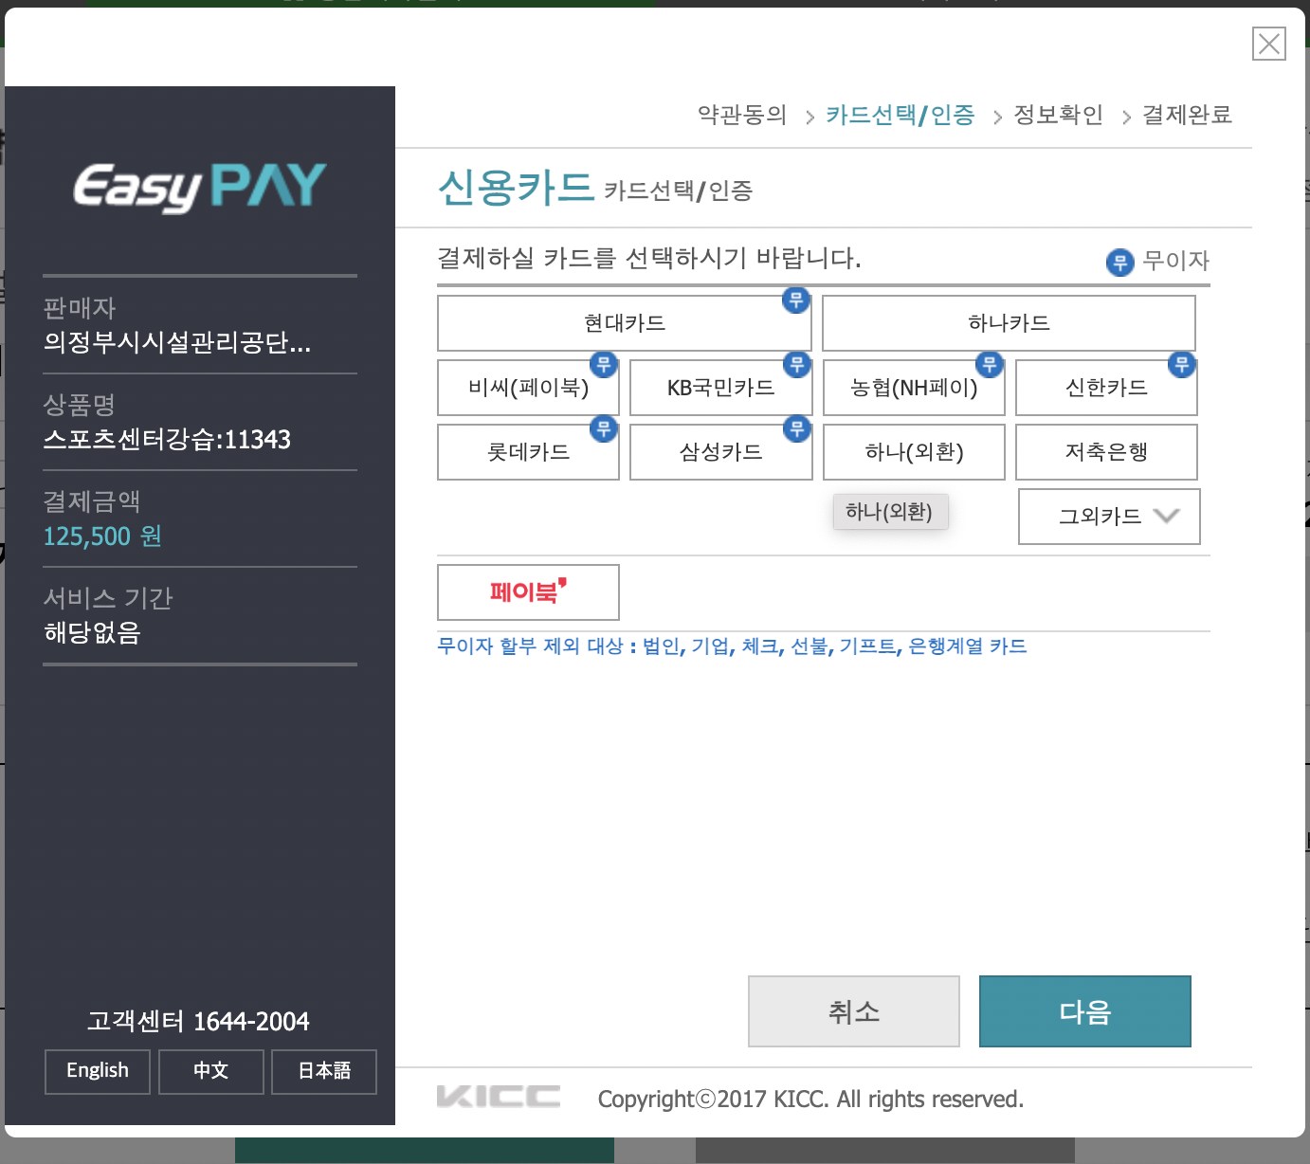The height and width of the screenshot is (1164, 1310).
Task: Click the KICC footer logo
Action: 499,1097
